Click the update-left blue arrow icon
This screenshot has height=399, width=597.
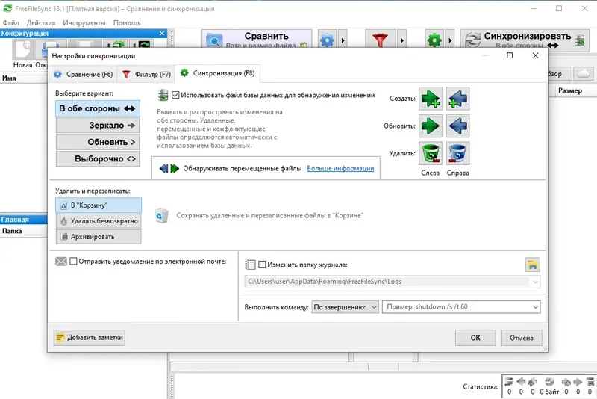point(457,126)
